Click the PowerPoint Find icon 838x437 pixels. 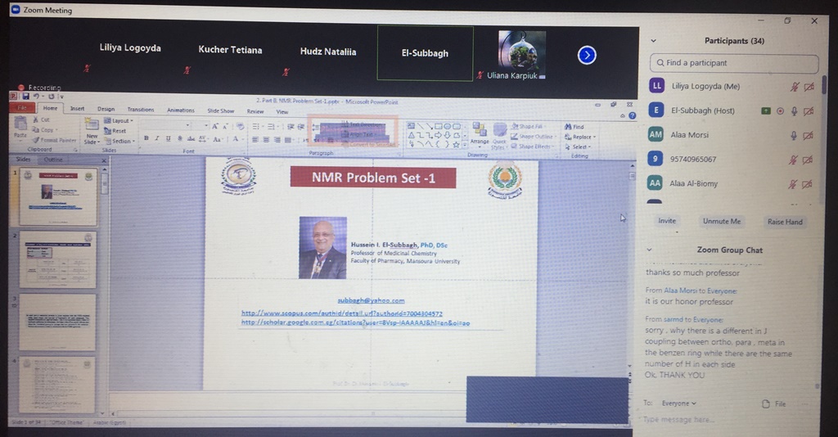coord(573,127)
